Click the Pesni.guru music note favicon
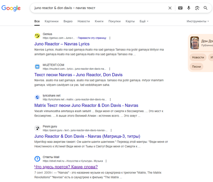The image size is (213, 182). tap(37, 128)
